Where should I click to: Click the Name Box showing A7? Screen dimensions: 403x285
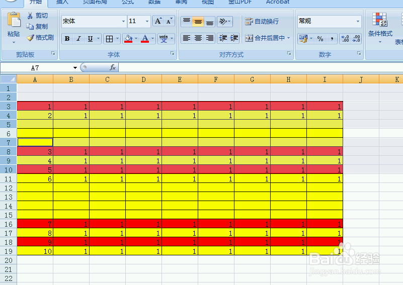pyautogui.click(x=36, y=68)
